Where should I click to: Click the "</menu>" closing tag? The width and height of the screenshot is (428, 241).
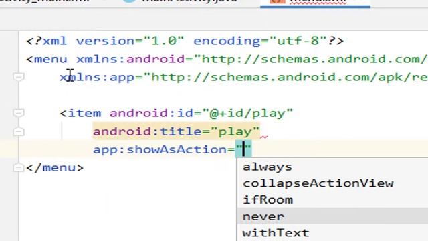pos(55,167)
